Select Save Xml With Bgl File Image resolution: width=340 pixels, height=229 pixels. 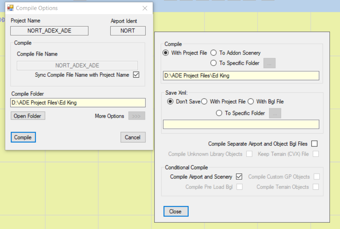[251, 102]
